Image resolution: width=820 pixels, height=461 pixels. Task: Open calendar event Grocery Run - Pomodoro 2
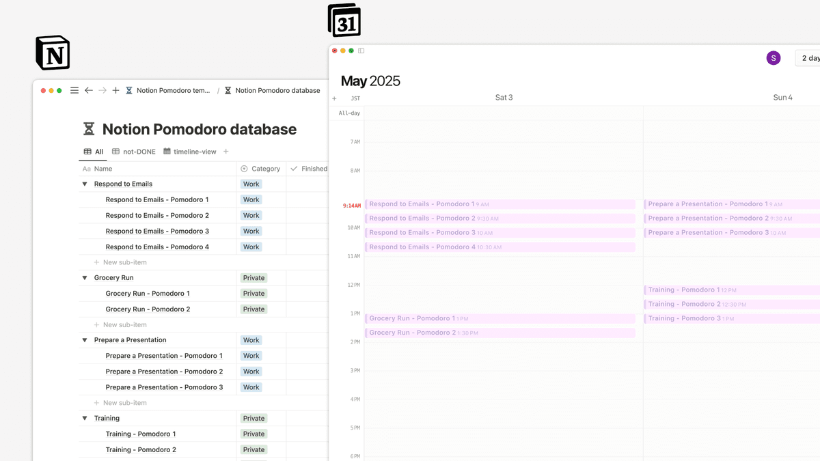tap(500, 333)
